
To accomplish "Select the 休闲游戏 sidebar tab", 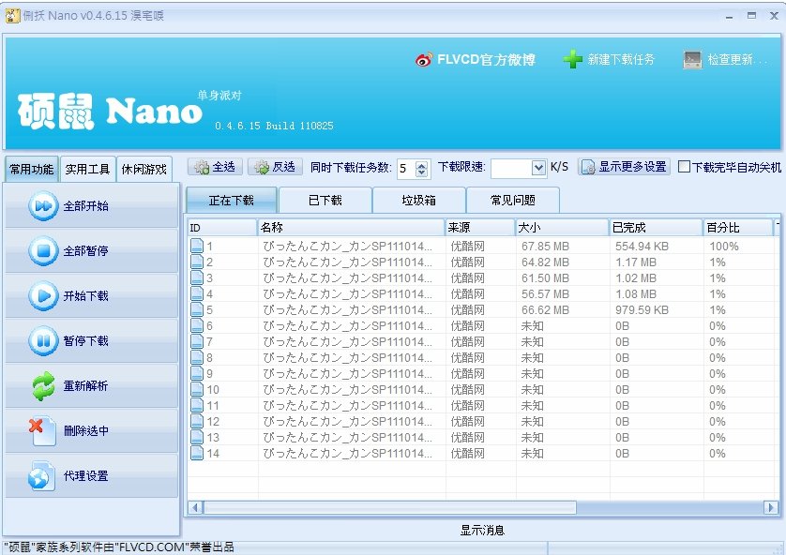I will coord(144,170).
